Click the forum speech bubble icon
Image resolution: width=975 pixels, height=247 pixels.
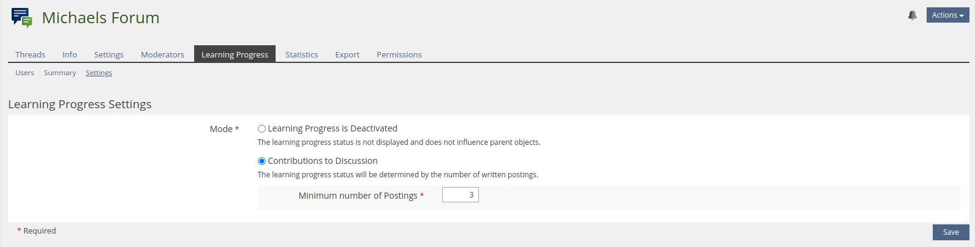pos(21,18)
